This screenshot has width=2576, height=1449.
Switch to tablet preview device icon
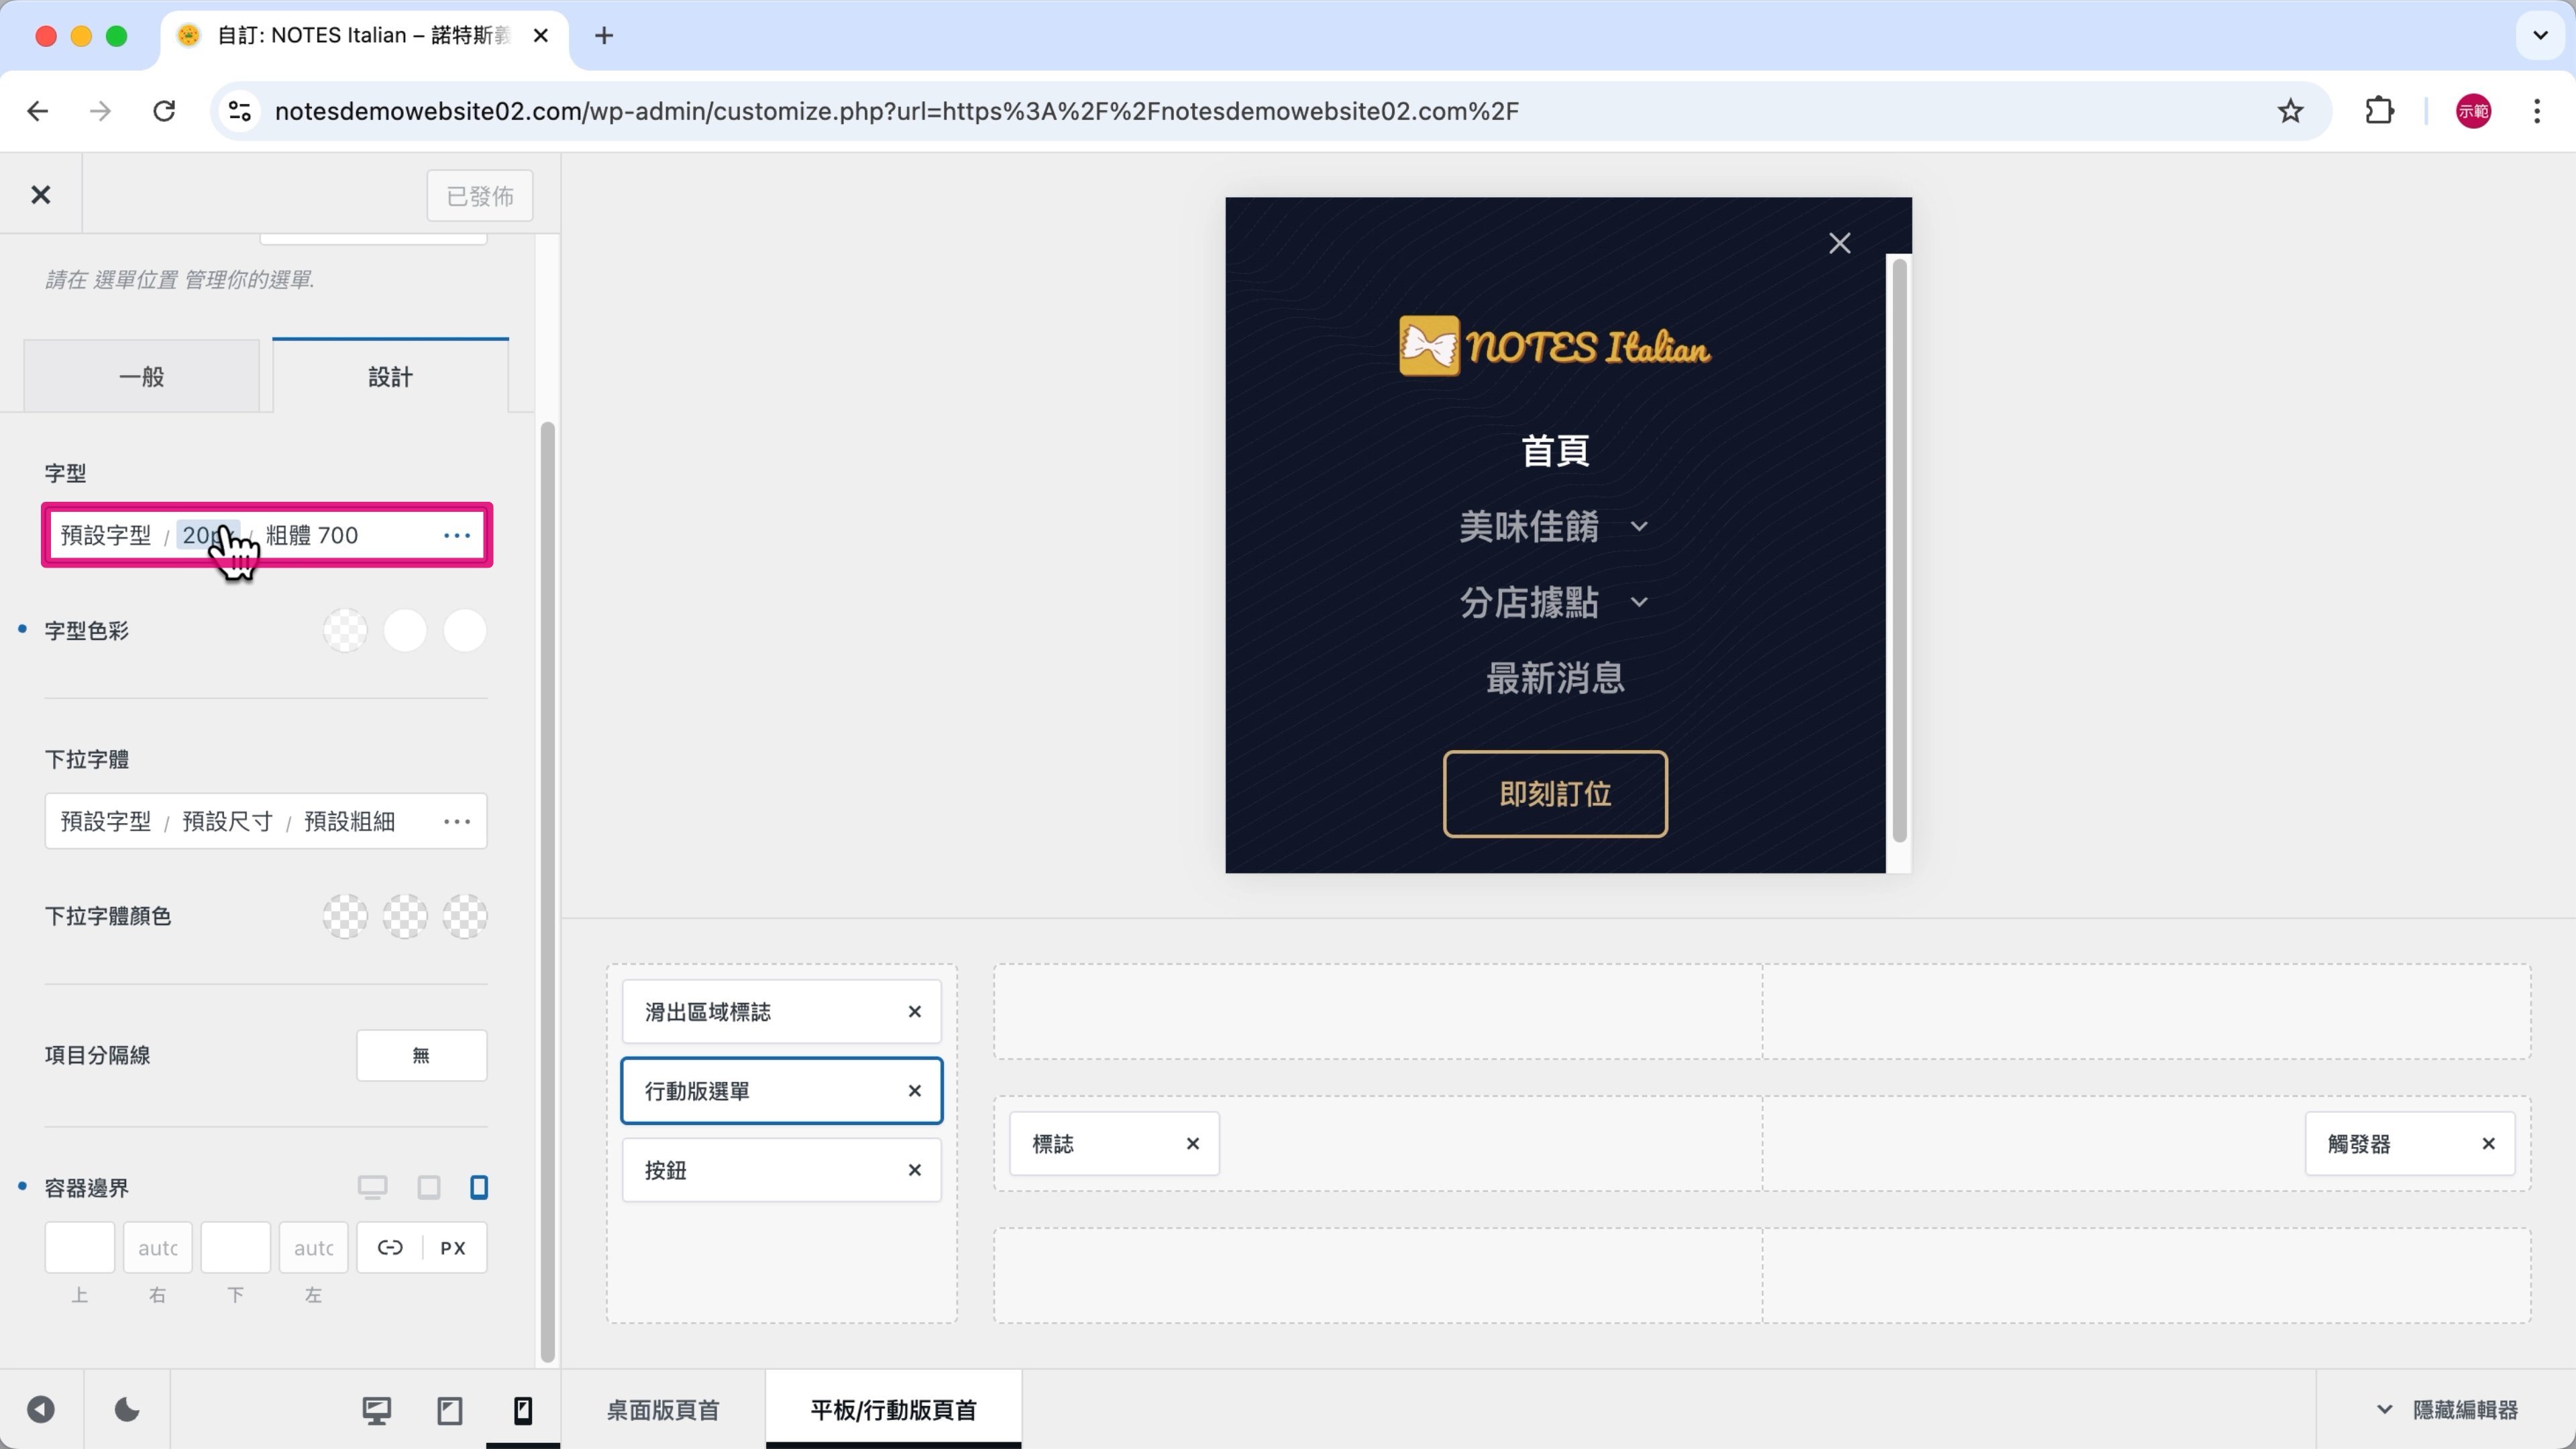(x=450, y=1410)
